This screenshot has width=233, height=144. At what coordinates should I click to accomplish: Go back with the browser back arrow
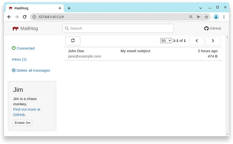pos(9,17)
